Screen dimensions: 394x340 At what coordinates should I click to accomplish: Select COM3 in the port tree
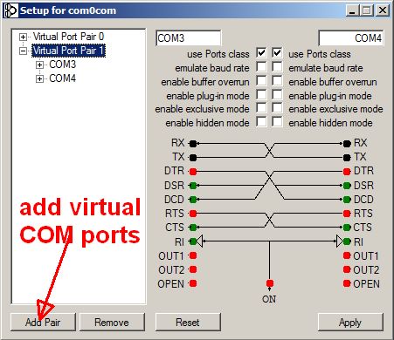point(62,65)
